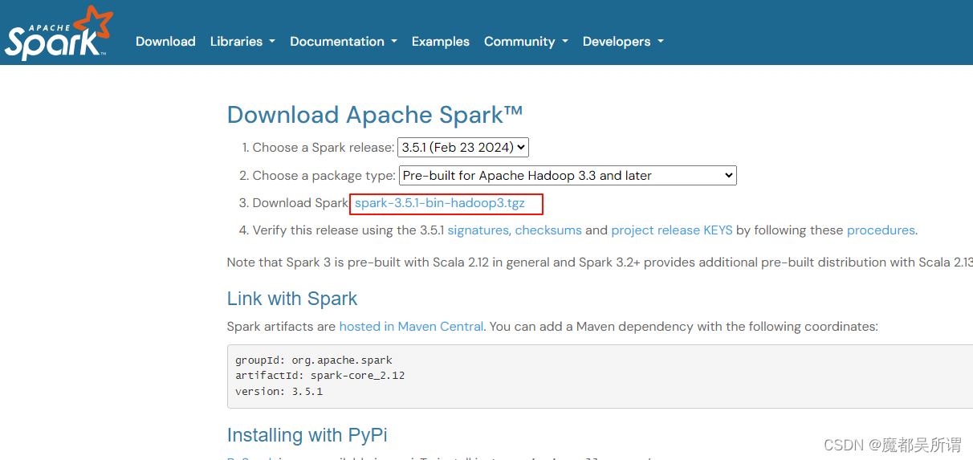Click the groupId: org.apache.spark line
Image resolution: width=973 pixels, height=460 pixels.
314,360
